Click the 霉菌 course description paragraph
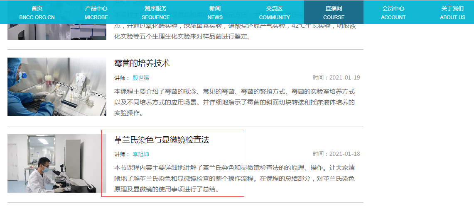The height and width of the screenshot is (208, 474). click(235, 102)
